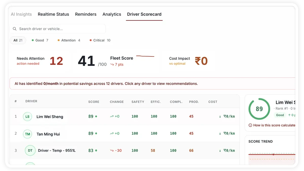This screenshot has height=171, width=304.
Task: Click the search magnifier icon
Action: tap(15, 29)
